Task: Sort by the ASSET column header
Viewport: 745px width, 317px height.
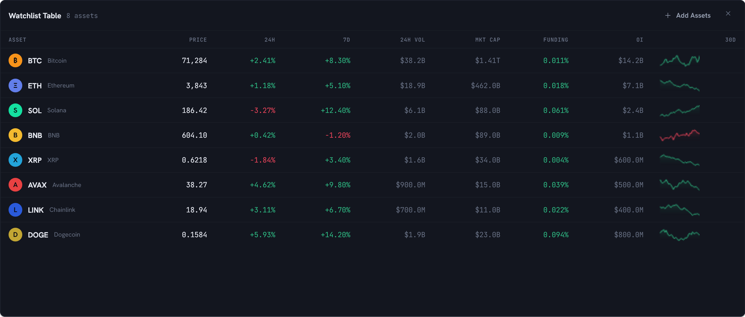Action: coord(17,40)
